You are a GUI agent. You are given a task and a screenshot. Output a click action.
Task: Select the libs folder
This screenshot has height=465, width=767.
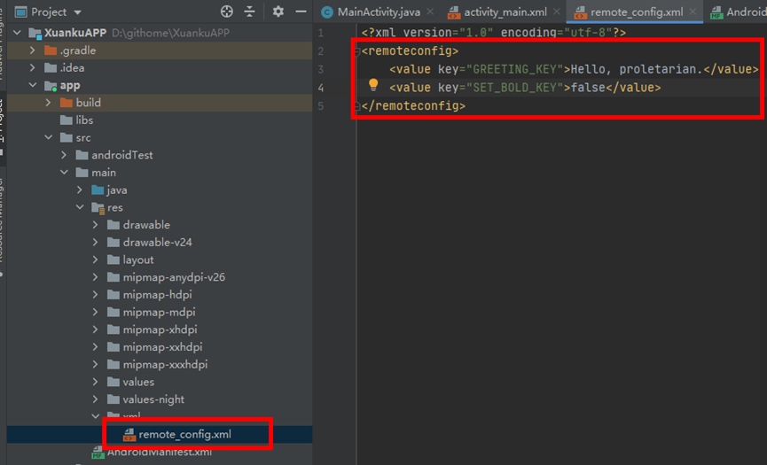(84, 120)
